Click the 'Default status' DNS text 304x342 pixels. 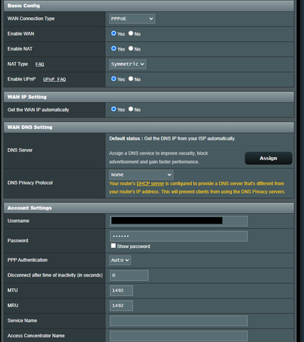click(x=172, y=138)
